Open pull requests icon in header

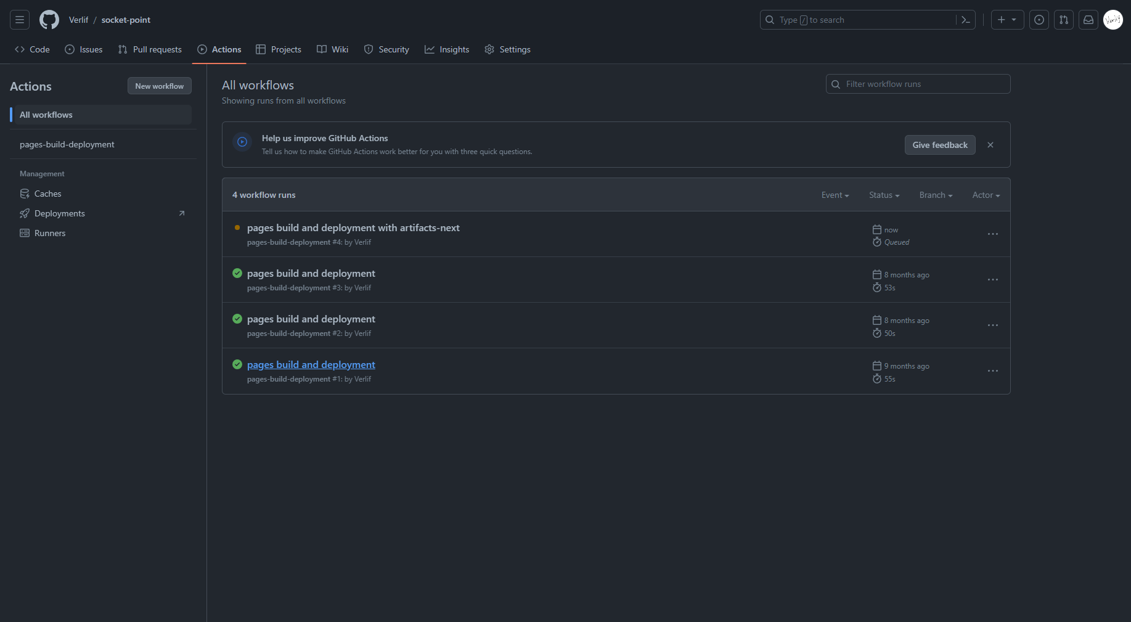click(x=1064, y=20)
